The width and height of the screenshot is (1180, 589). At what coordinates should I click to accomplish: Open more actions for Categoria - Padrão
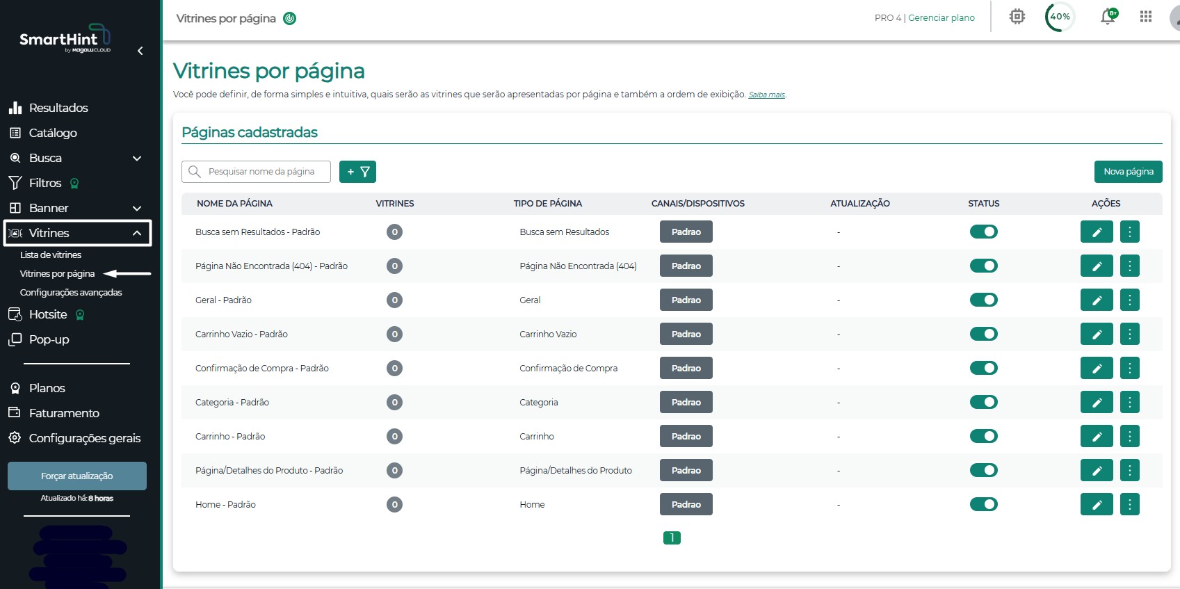[x=1130, y=403]
